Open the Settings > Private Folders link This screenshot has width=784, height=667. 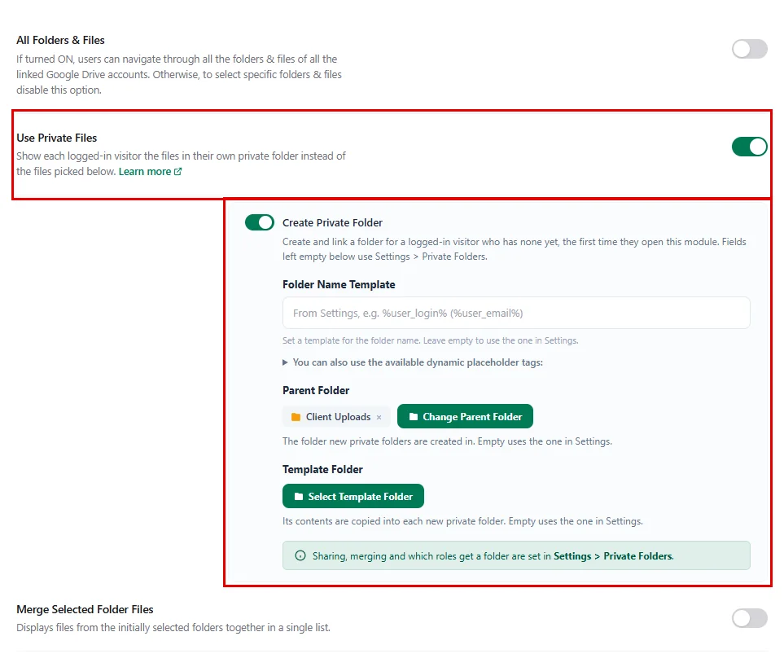tap(613, 556)
